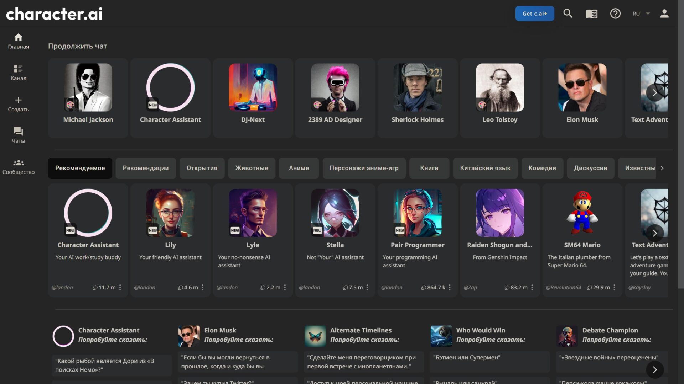The width and height of the screenshot is (684, 384).
Task: Open the Sherlock Holmes chat thumbnail
Action: 417,87
